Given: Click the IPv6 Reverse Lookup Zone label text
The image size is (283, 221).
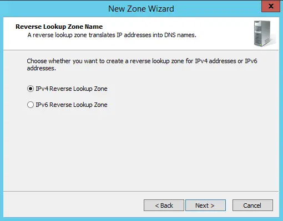Looking at the screenshot, I should 72,105.
